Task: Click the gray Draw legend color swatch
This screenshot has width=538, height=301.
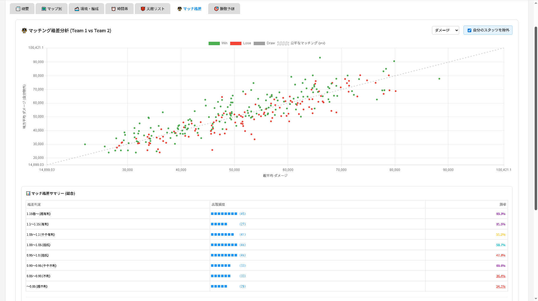Action: (x=259, y=43)
